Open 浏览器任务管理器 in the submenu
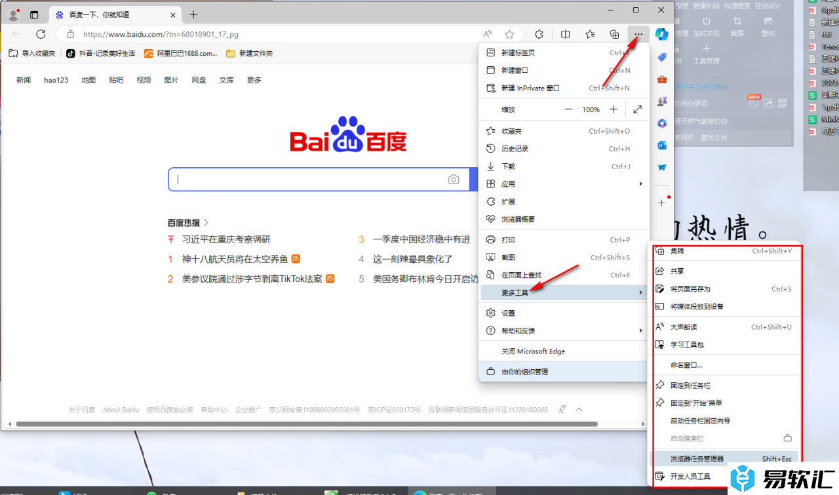The width and height of the screenshot is (839, 495). tap(724, 459)
